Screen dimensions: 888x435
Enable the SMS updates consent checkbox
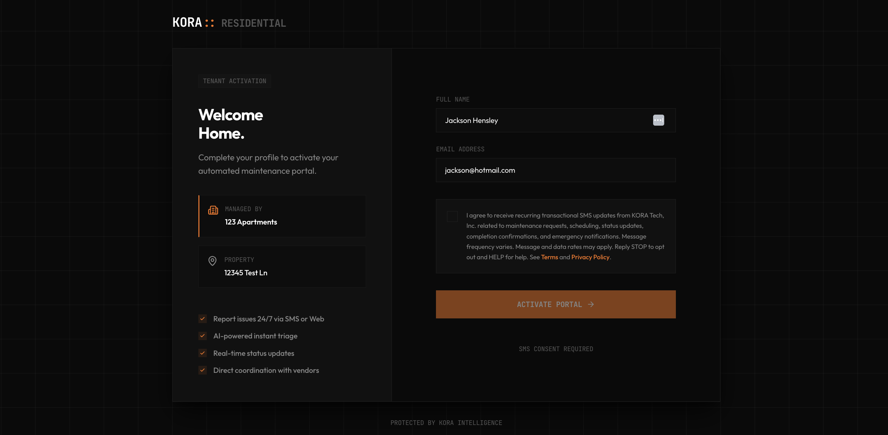[452, 216]
